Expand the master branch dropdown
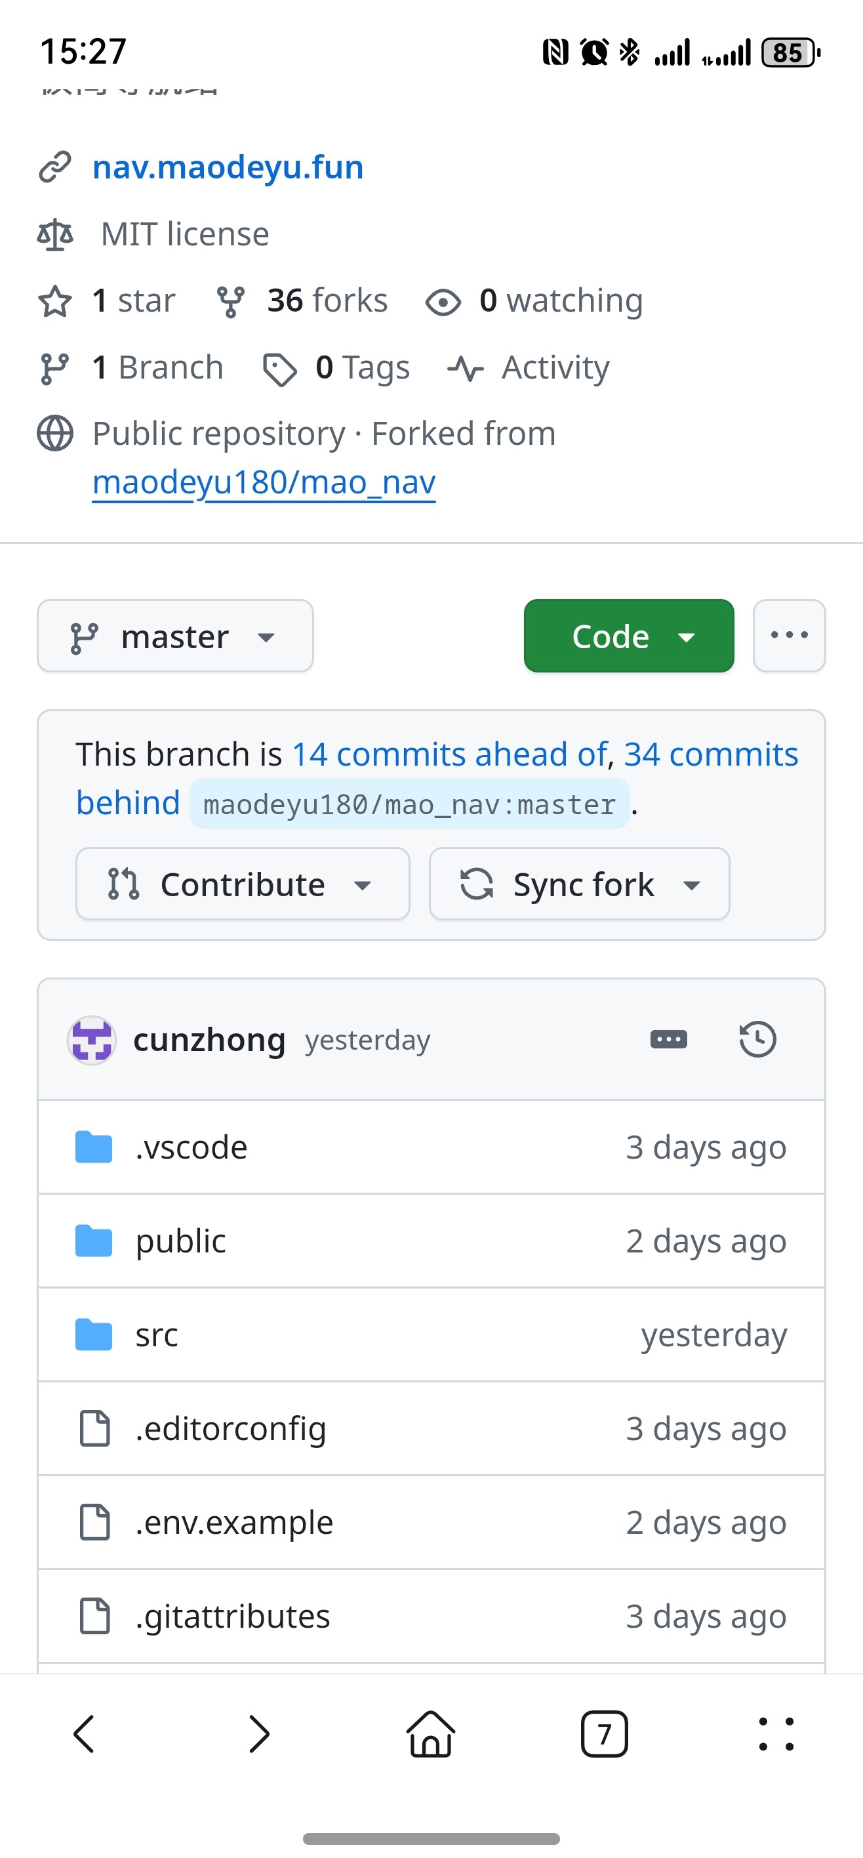This screenshot has height=1858, width=863. [175, 636]
